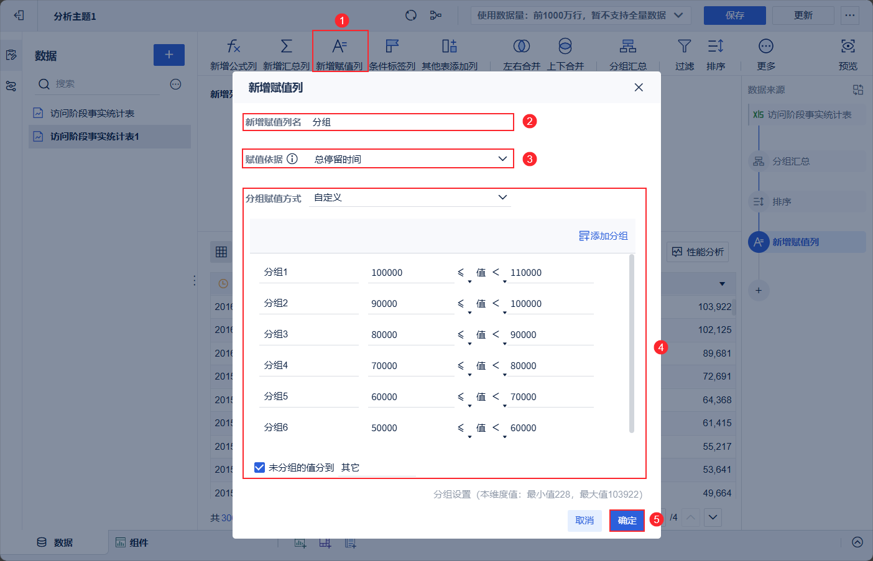Switch to the 组件 bottom tab
Viewport: 873px width, 561px height.
tap(132, 542)
